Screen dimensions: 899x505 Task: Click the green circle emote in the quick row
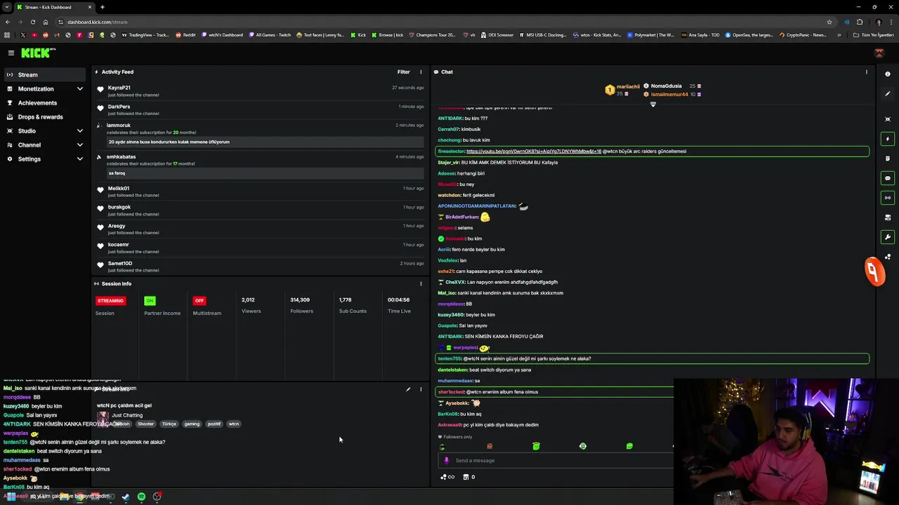click(x=582, y=446)
